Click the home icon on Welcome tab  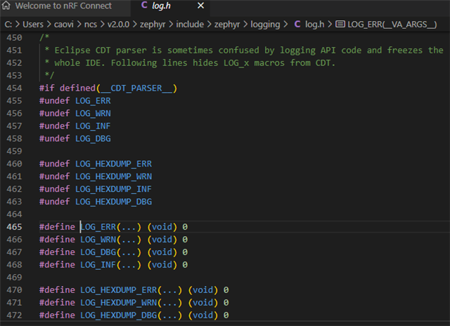click(6, 6)
